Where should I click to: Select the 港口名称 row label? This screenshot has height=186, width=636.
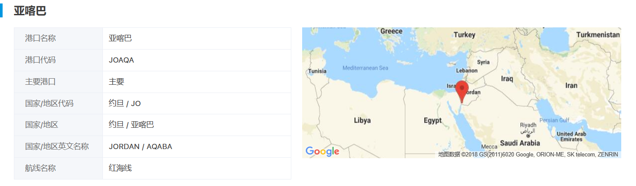click(40, 38)
